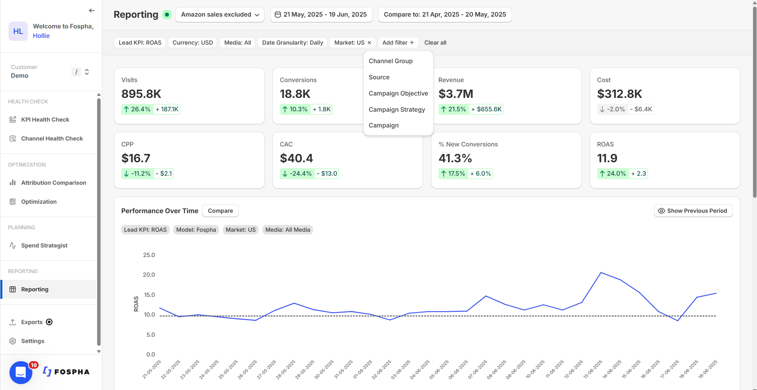This screenshot has width=757, height=390.
Task: Open the date range picker
Action: click(321, 15)
